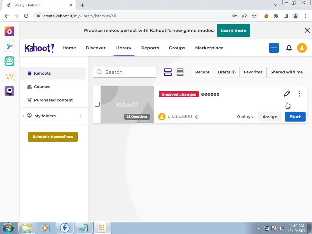The height and width of the screenshot is (234, 312).
Task: Open the Groups tab
Action: (177, 48)
